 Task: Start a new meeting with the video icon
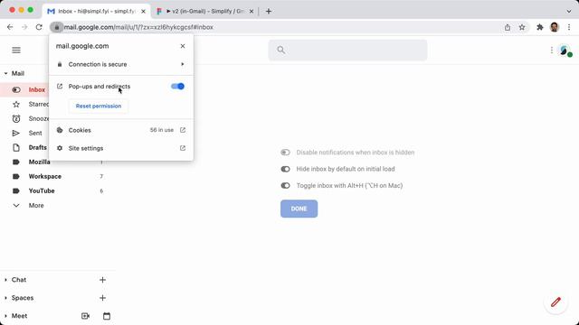click(85, 316)
